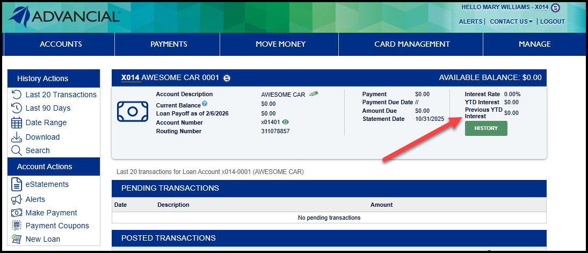Edit account description with green pencil icon

pyautogui.click(x=314, y=94)
